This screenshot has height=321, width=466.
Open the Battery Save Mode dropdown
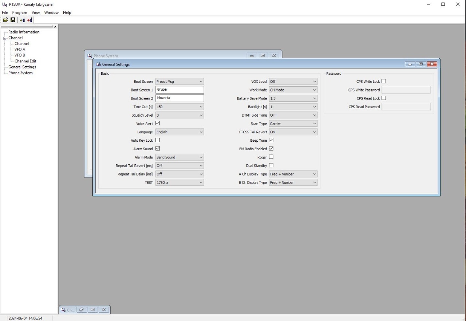293,98
